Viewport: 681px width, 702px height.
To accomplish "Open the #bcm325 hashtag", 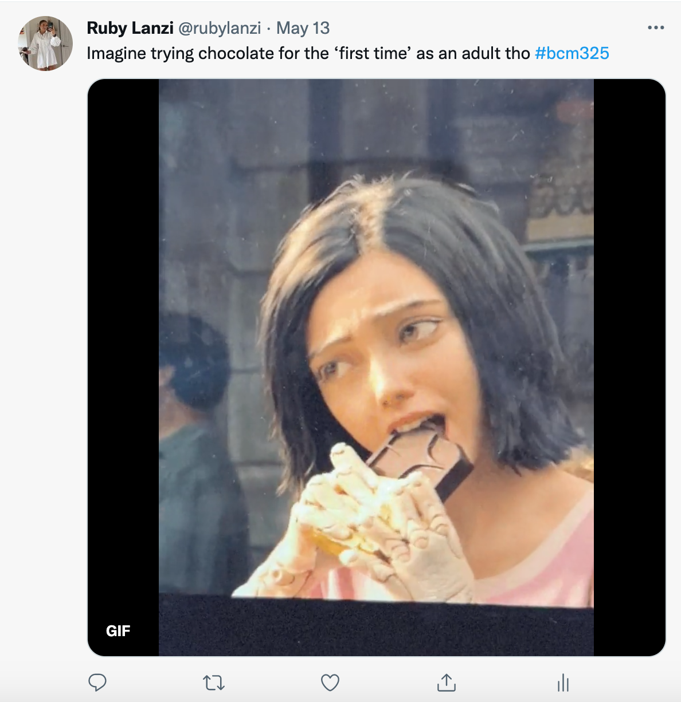I will click(x=572, y=53).
